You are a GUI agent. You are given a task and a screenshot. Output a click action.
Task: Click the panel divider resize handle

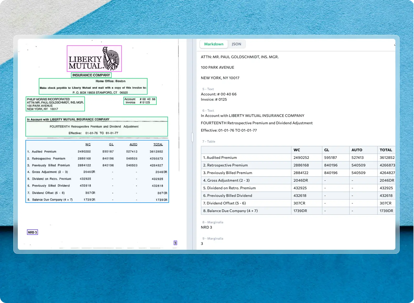[192, 137]
